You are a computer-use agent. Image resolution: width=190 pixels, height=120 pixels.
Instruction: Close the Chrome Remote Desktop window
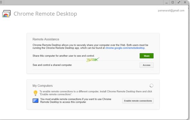pos(185,2)
